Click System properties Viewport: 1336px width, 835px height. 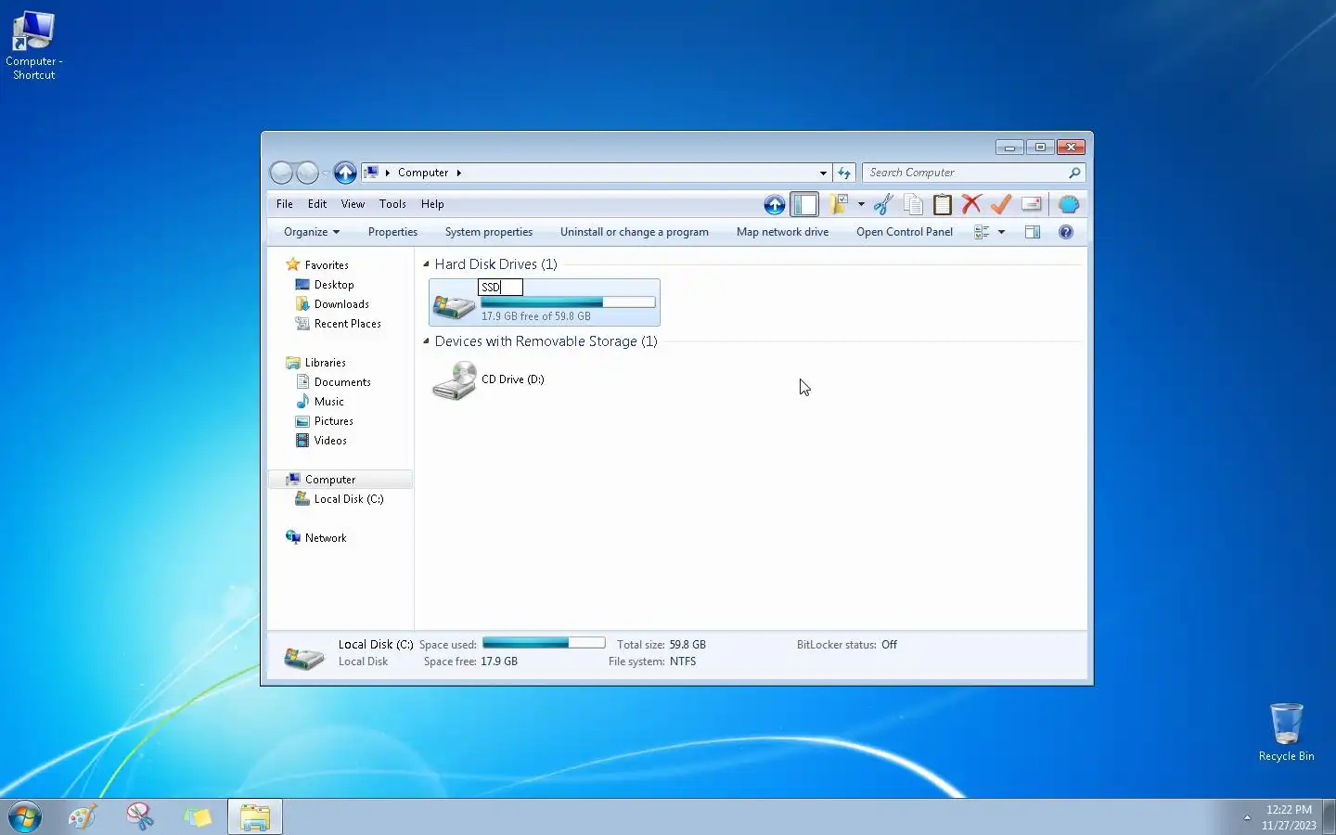point(489,232)
